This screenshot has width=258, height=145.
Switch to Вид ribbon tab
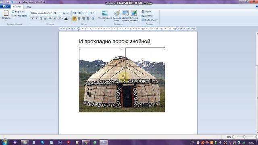[x=29, y=7]
